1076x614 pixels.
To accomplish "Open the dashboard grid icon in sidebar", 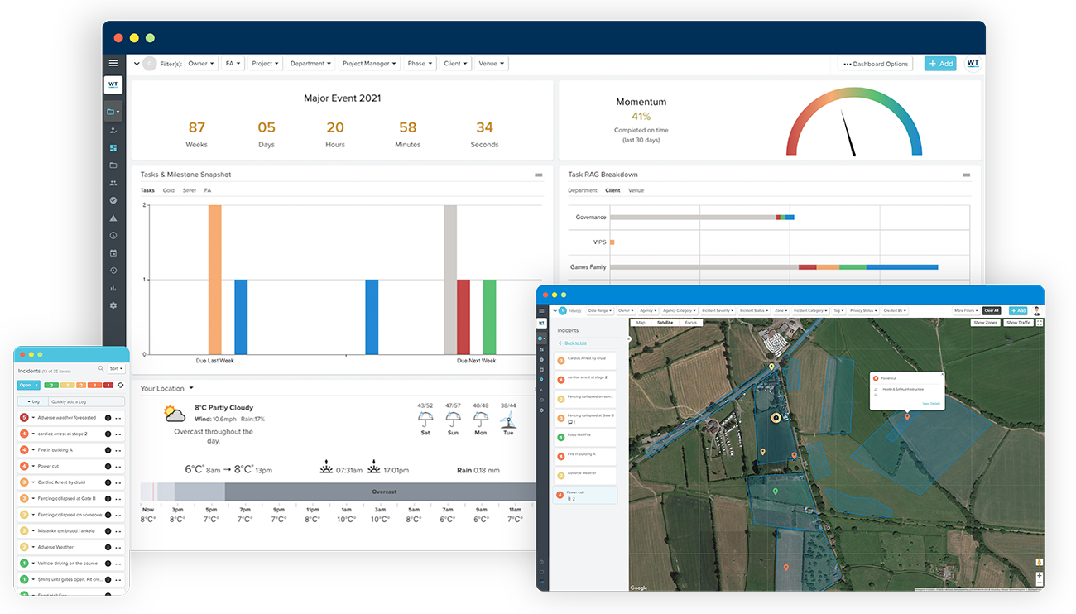I will (x=113, y=148).
